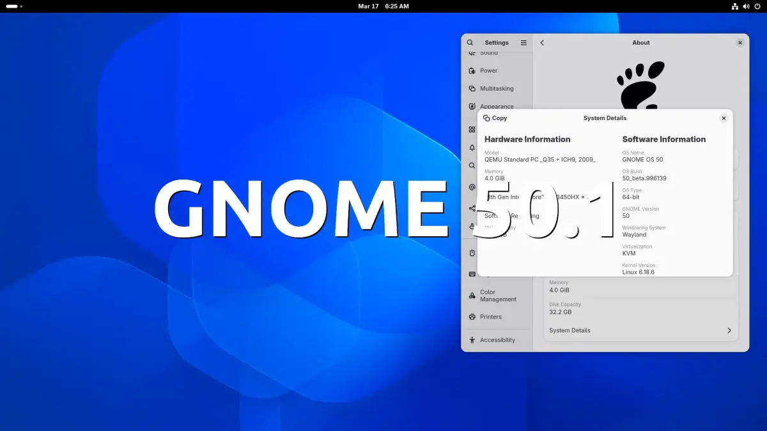767x431 pixels.
Task: Click the mouse icon in Settings sidebar
Action: [472, 253]
